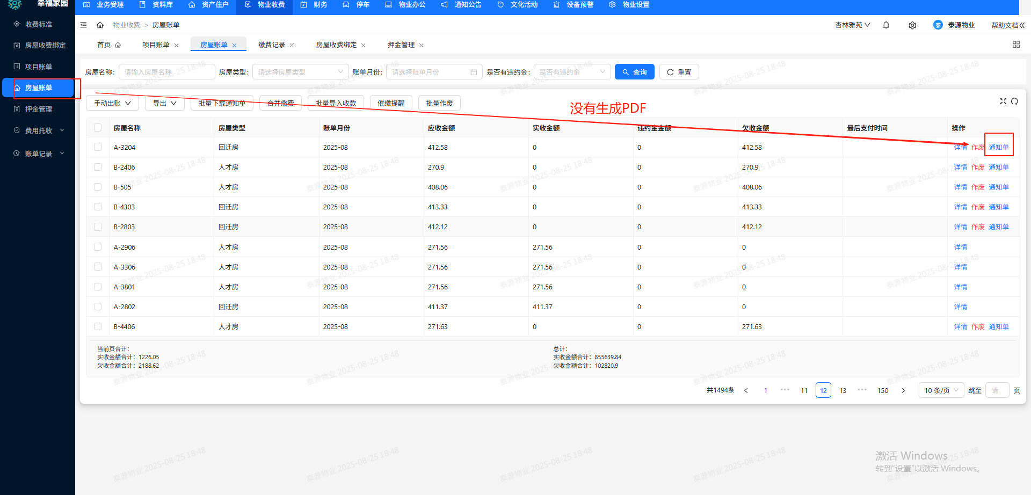The width and height of the screenshot is (1031, 495).
Task: Click the home icon in breadcrumb
Action: click(x=100, y=25)
